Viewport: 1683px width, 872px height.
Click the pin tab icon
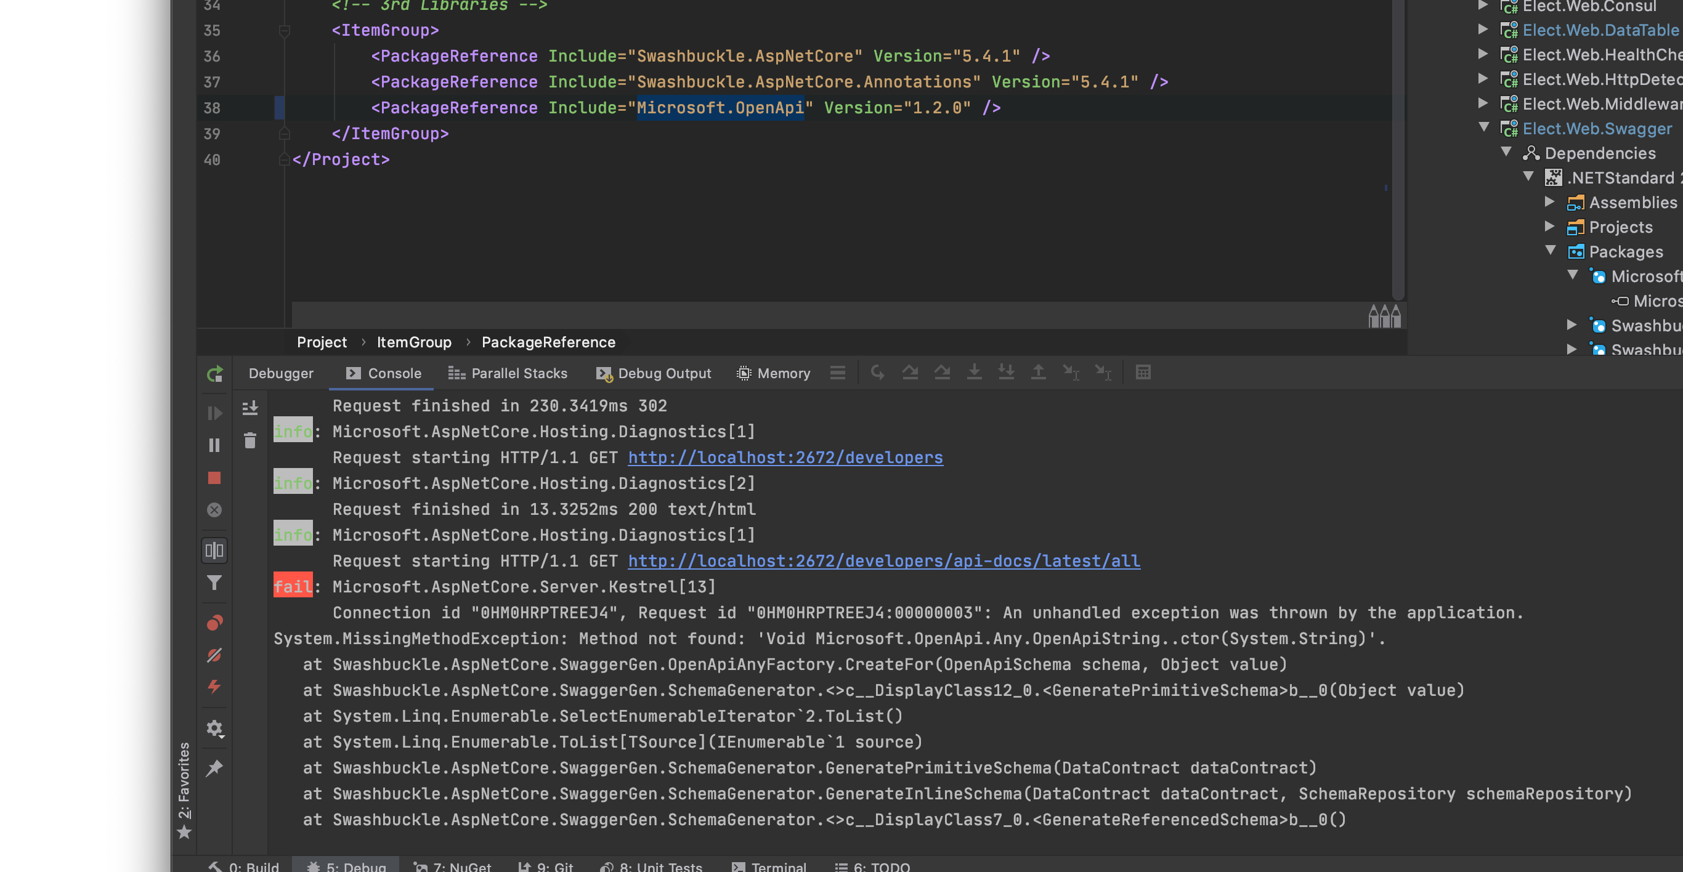point(214,768)
